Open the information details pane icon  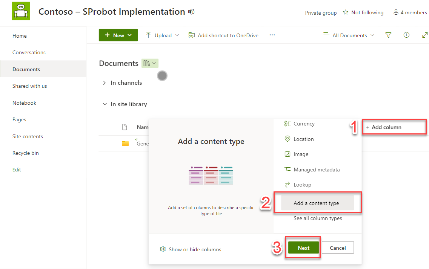(406, 35)
